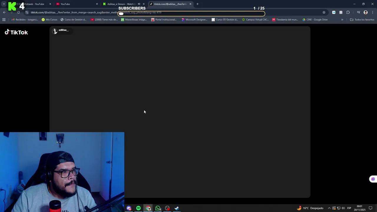Bookmark this page with star icon
The height and width of the screenshot is (212, 377).
324,12
